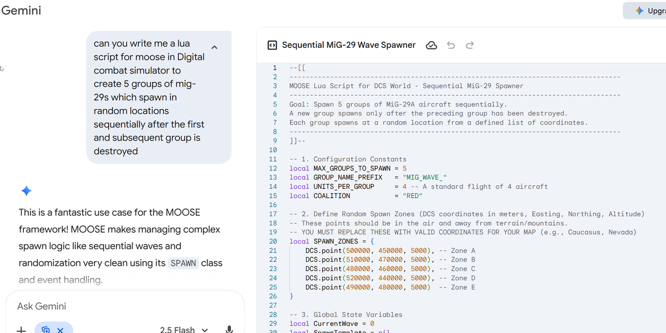Click the MAX_GROUPS_TO_SPAWN value 5

coord(404,169)
